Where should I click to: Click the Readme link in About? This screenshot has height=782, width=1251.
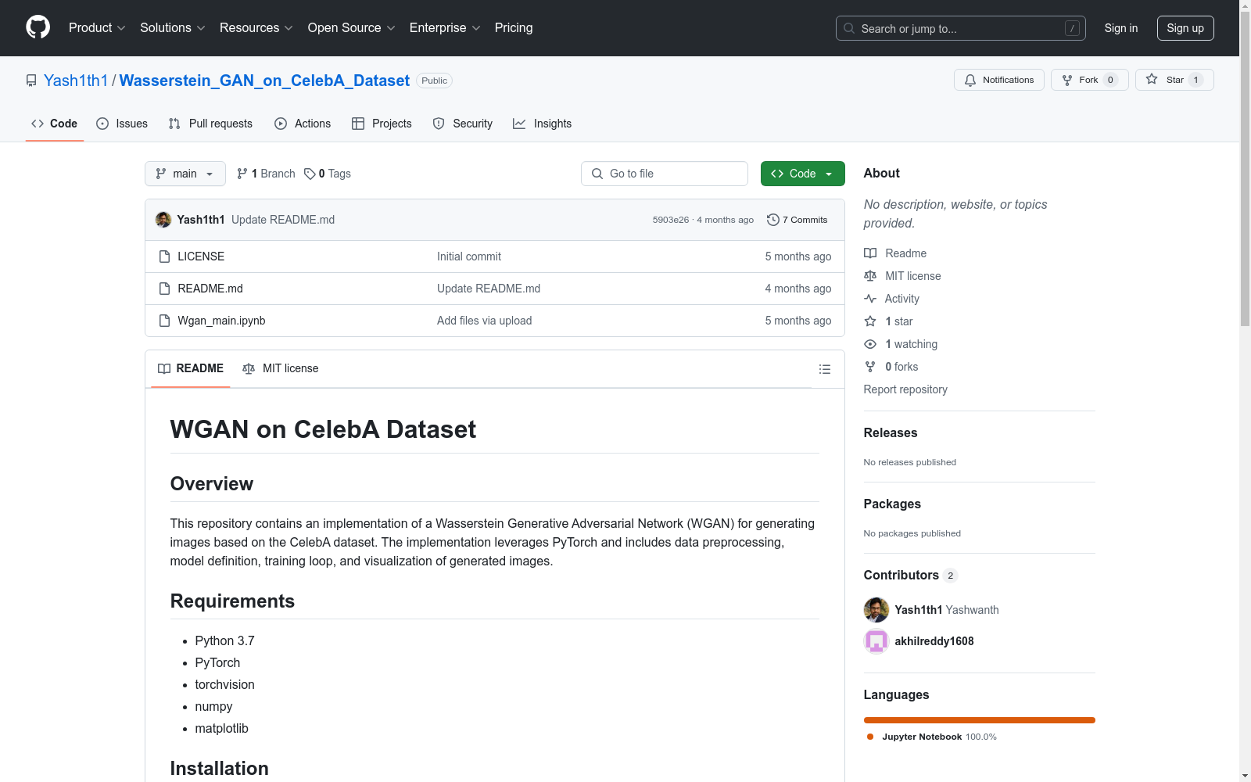point(895,253)
